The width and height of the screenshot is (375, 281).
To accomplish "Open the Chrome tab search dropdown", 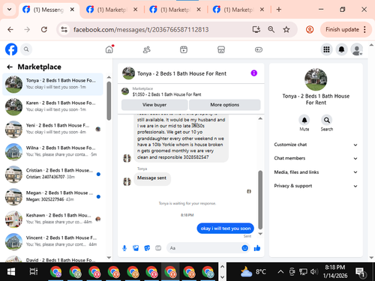I will [x=10, y=10].
